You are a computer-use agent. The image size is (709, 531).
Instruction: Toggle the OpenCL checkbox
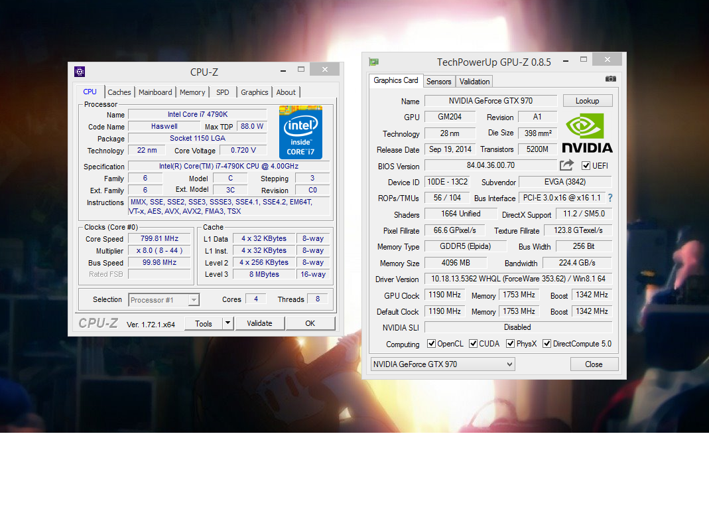(431, 344)
